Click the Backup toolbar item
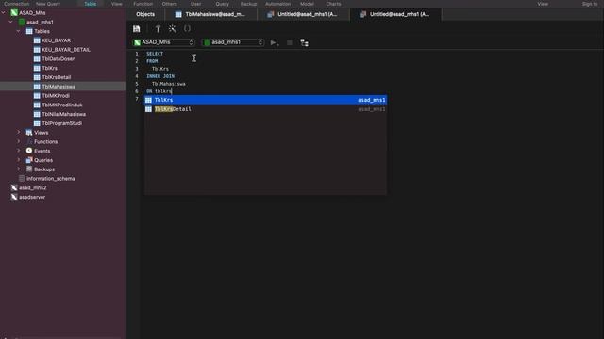 (248, 4)
